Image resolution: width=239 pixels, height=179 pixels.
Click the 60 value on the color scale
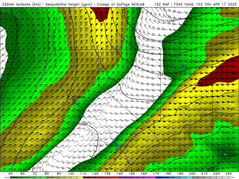click(x=23, y=174)
